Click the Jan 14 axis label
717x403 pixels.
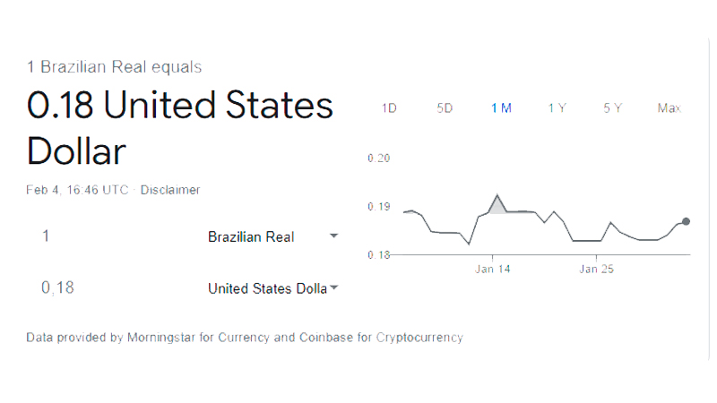[x=492, y=270]
